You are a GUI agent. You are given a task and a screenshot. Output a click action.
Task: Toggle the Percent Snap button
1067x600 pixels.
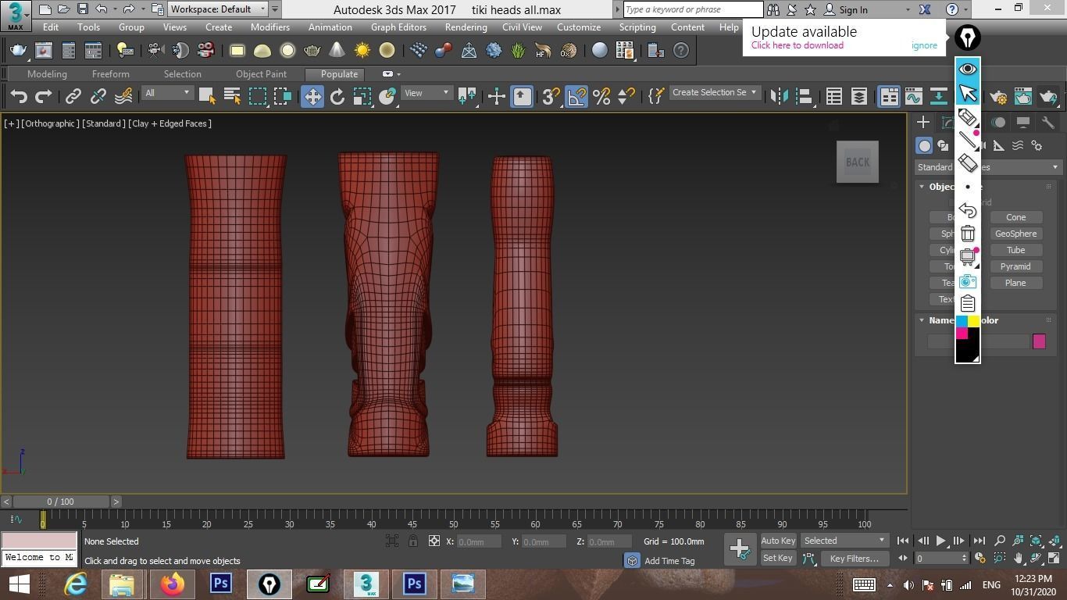click(601, 96)
